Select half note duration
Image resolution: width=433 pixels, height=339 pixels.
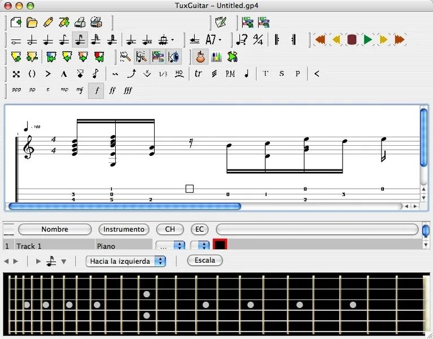click(x=32, y=40)
